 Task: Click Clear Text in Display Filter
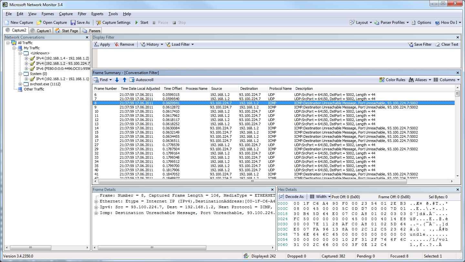pyautogui.click(x=447, y=44)
